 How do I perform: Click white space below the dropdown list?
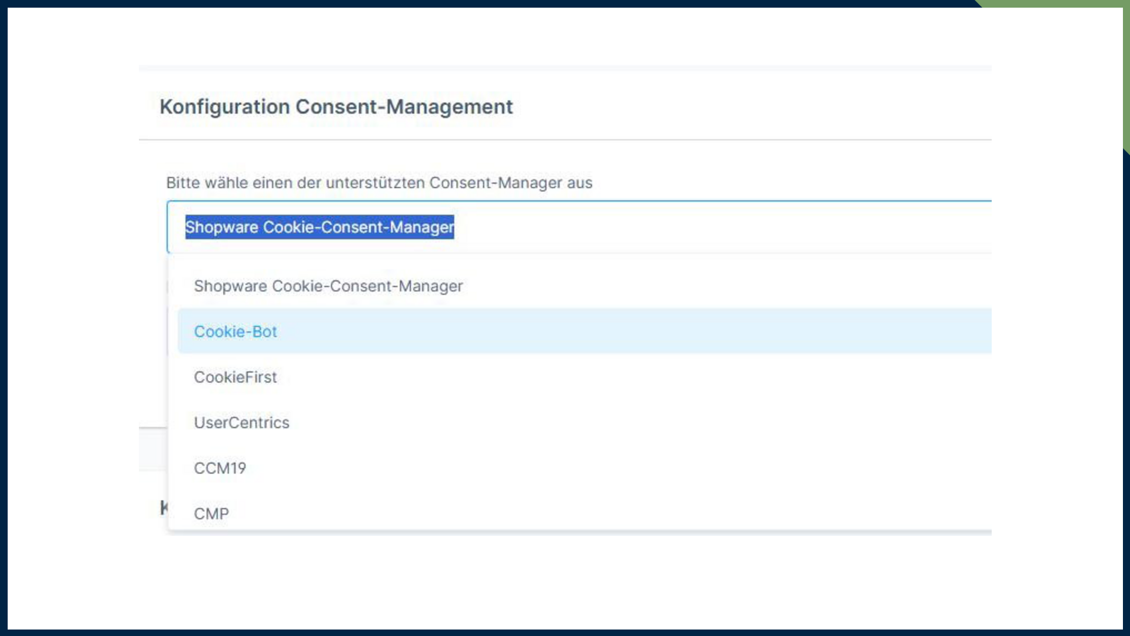(565, 577)
